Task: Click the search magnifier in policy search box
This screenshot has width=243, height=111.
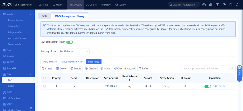Action: tap(231, 68)
